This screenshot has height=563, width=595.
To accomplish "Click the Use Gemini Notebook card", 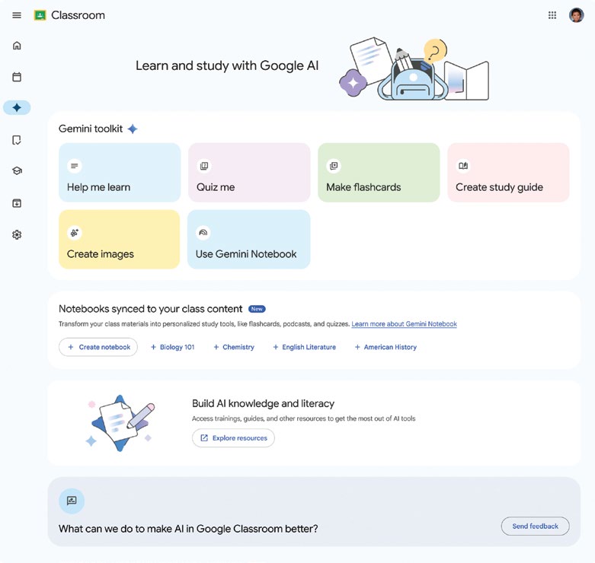I will coord(248,240).
